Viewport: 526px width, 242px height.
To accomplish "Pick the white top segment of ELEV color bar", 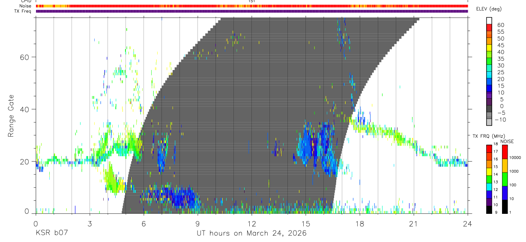I will (489, 20).
